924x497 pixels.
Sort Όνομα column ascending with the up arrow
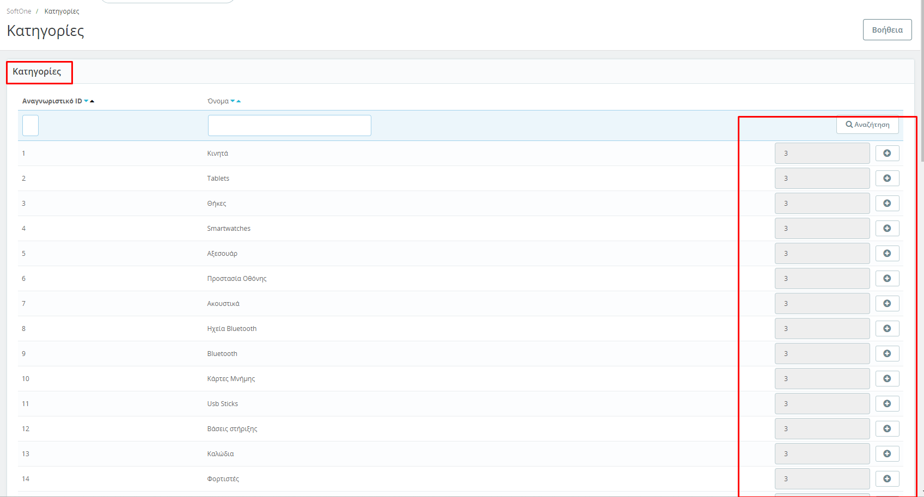coord(238,101)
